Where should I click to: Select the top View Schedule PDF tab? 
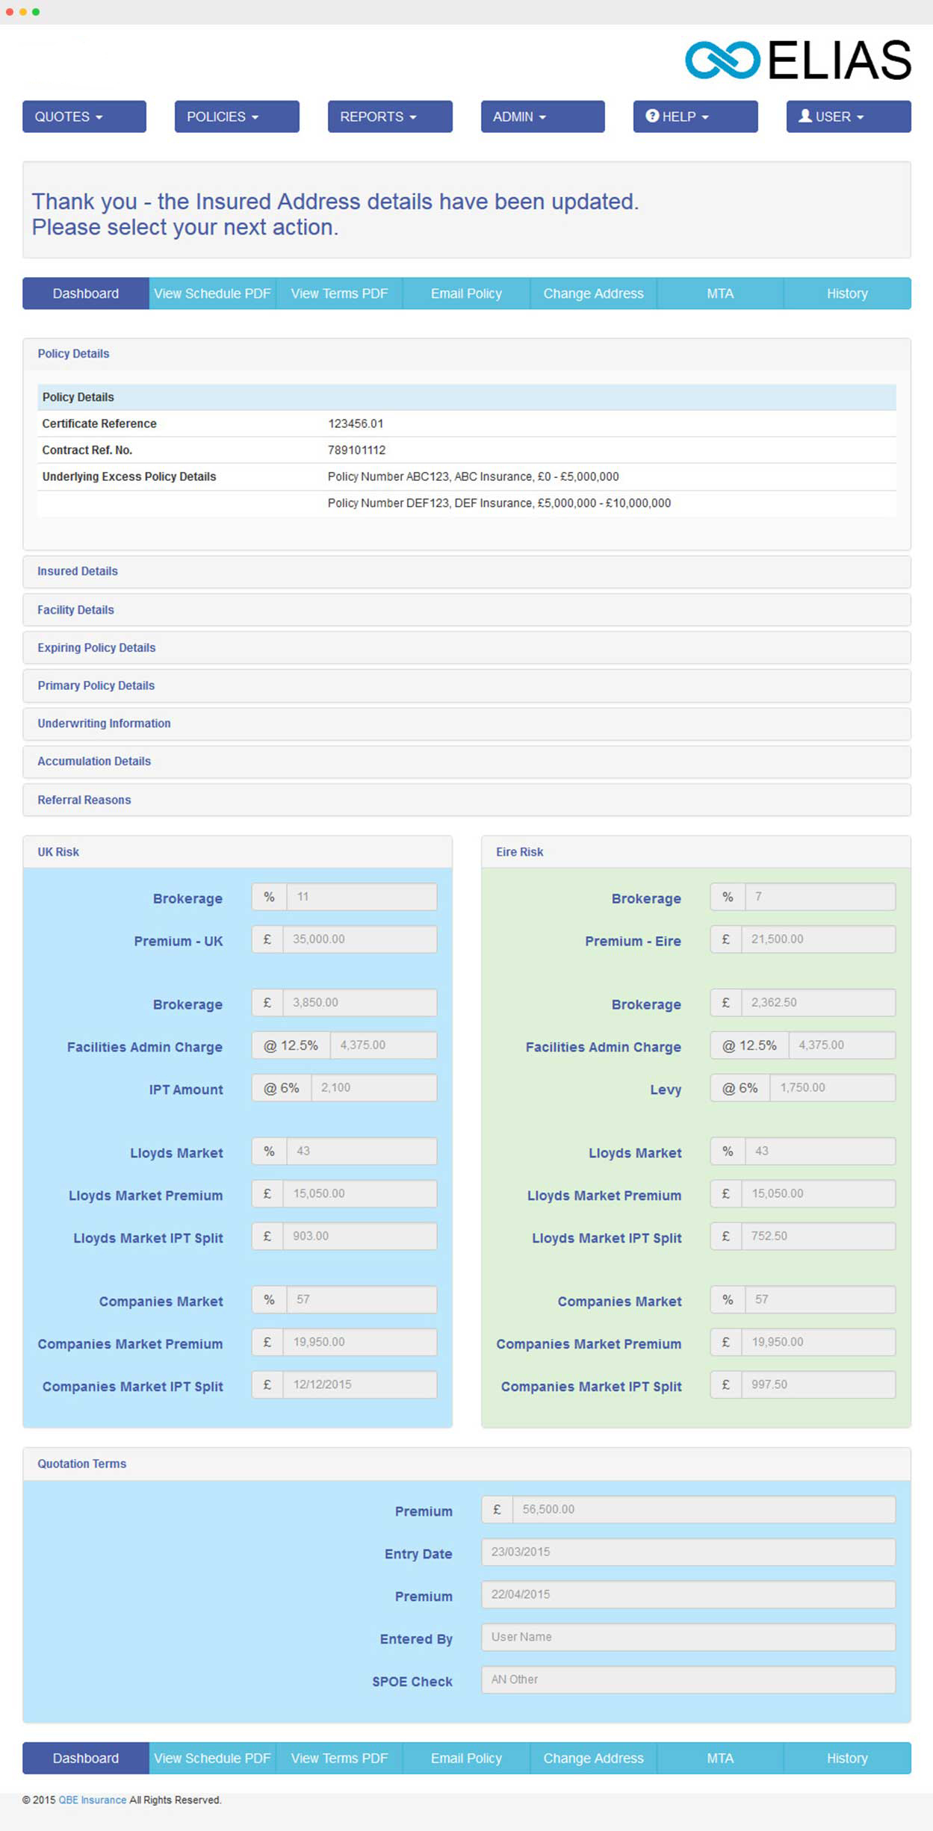coord(212,293)
